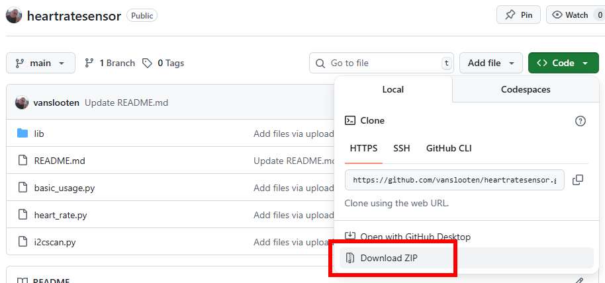Click the search magnifier in Go to file
This screenshot has height=283, width=605.
320,63
